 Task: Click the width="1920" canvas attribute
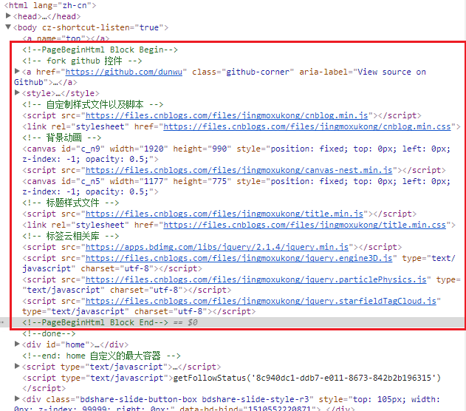(x=139, y=149)
